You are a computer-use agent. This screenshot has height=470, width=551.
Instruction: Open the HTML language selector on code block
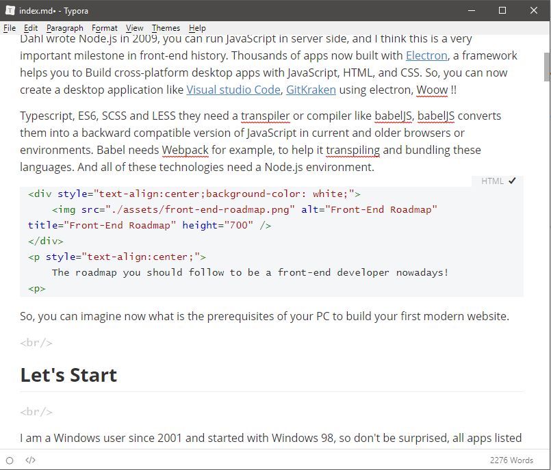pyautogui.click(x=492, y=181)
